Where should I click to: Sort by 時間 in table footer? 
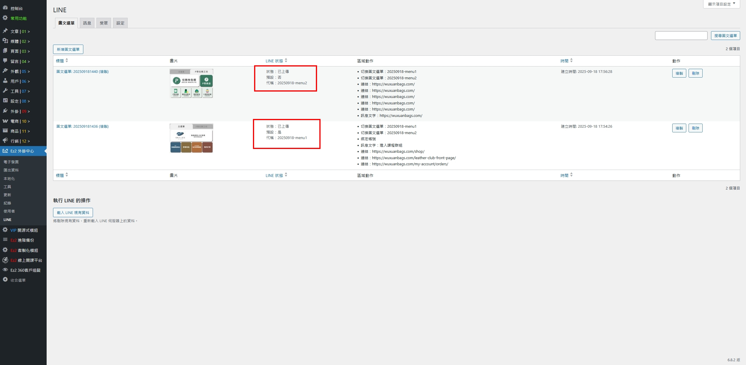566,175
